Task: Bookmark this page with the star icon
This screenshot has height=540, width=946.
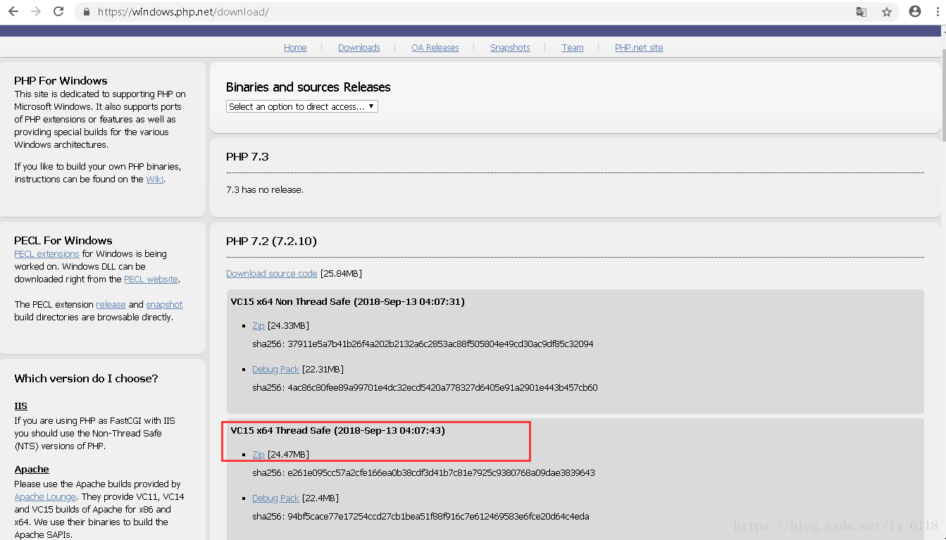Action: (x=887, y=12)
